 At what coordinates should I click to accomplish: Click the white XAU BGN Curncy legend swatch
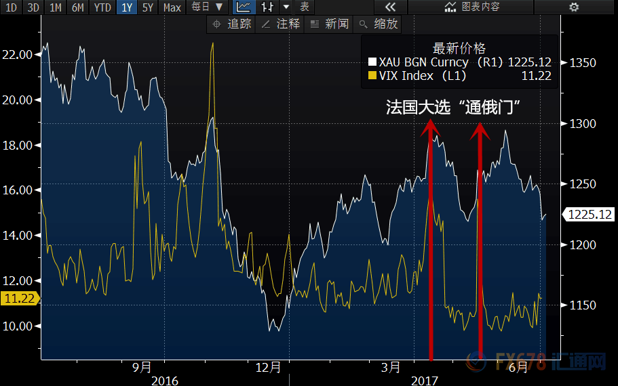tap(372, 62)
